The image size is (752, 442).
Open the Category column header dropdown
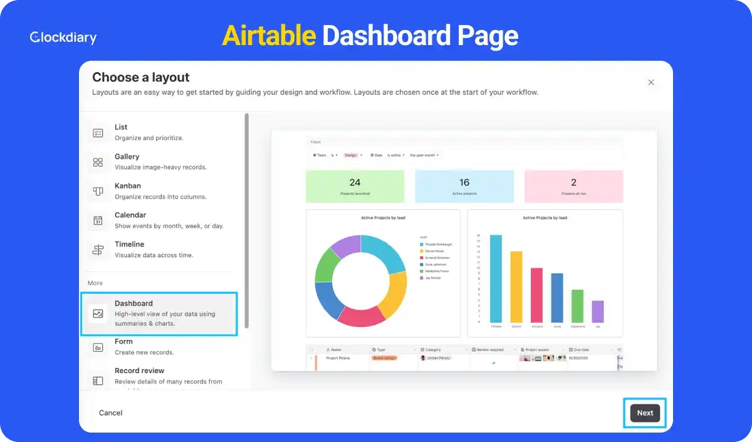[x=466, y=349]
